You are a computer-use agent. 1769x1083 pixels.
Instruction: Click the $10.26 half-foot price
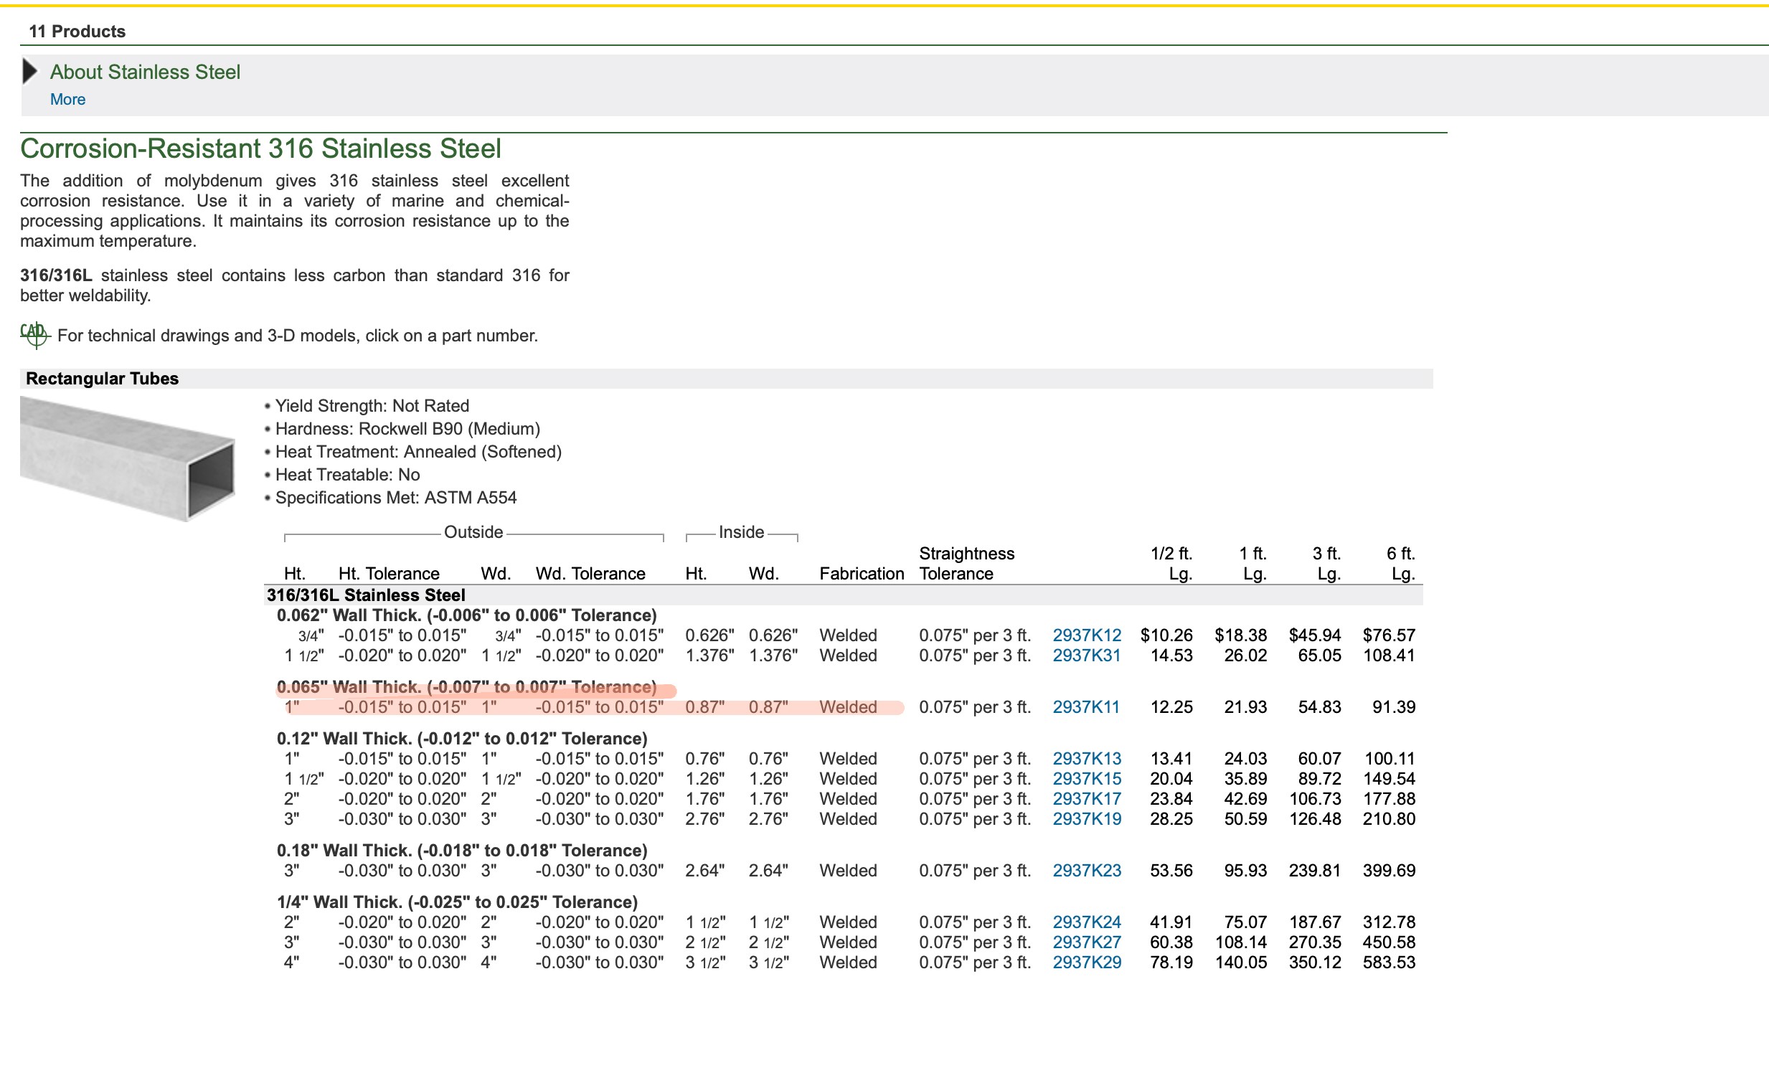coord(1166,635)
